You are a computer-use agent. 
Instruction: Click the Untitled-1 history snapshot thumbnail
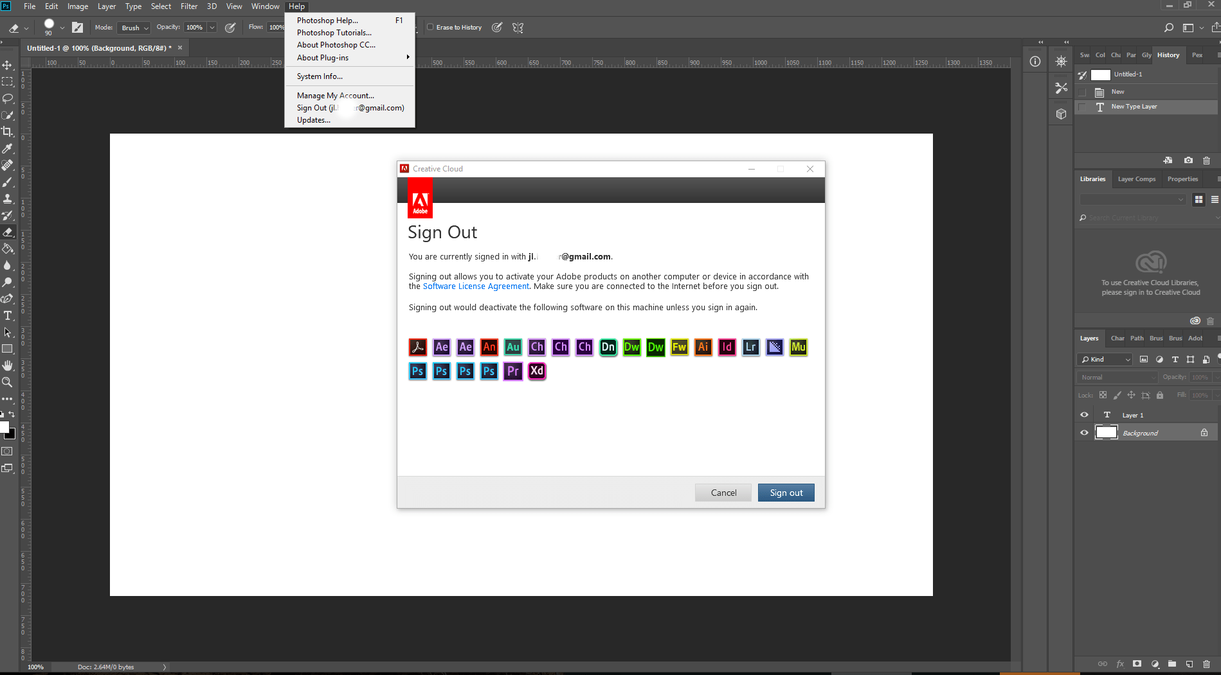click(1101, 75)
